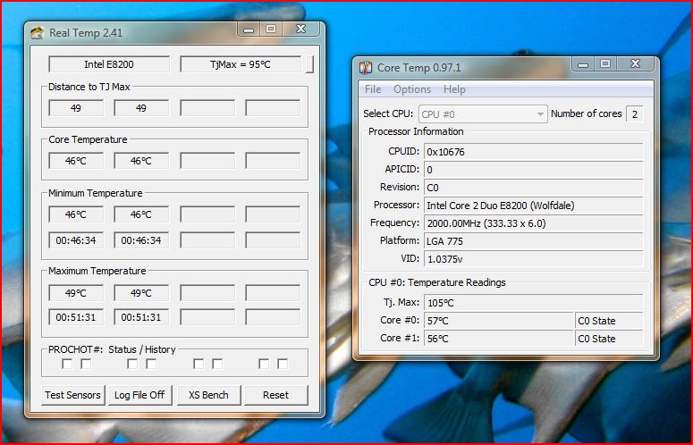The height and width of the screenshot is (445, 693).
Task: Open the File menu in Core Temp
Action: [373, 89]
